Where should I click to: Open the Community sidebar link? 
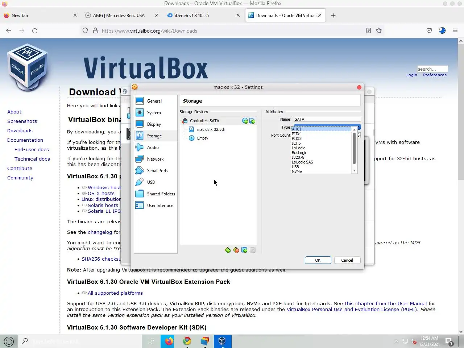pyautogui.click(x=20, y=178)
